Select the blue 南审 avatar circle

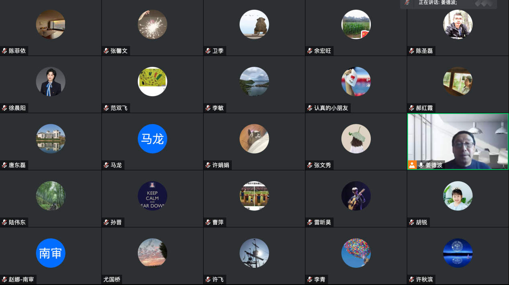pyautogui.click(x=51, y=253)
